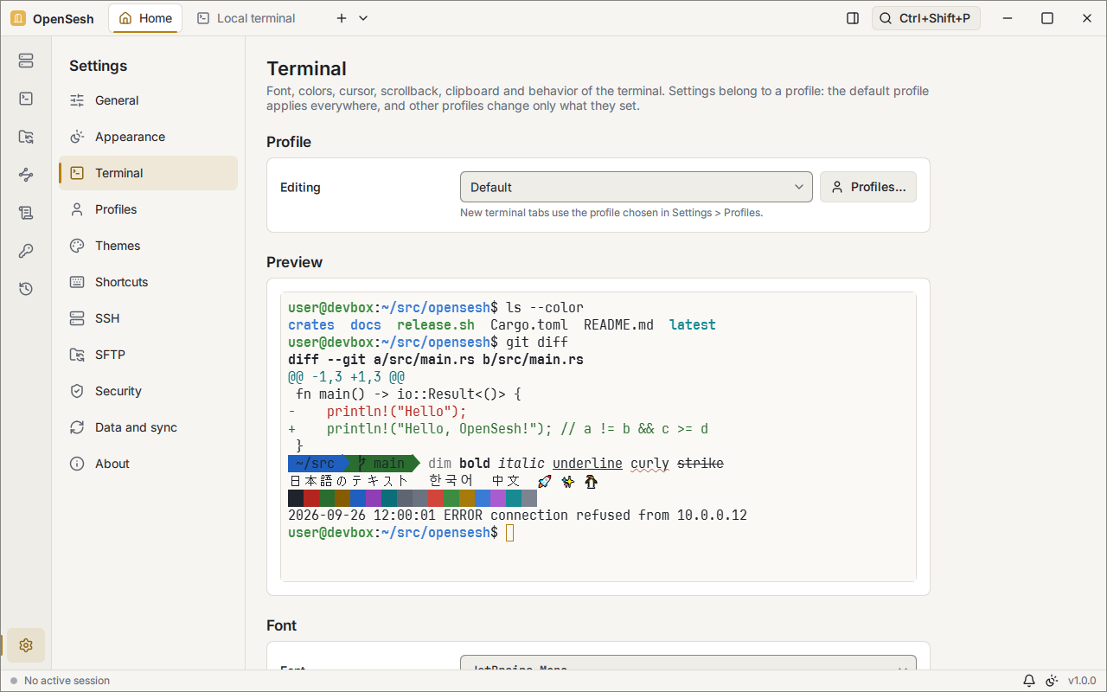Image resolution: width=1107 pixels, height=692 pixels.
Task: Open the port forwarding route icon in rail
Action: tap(26, 175)
